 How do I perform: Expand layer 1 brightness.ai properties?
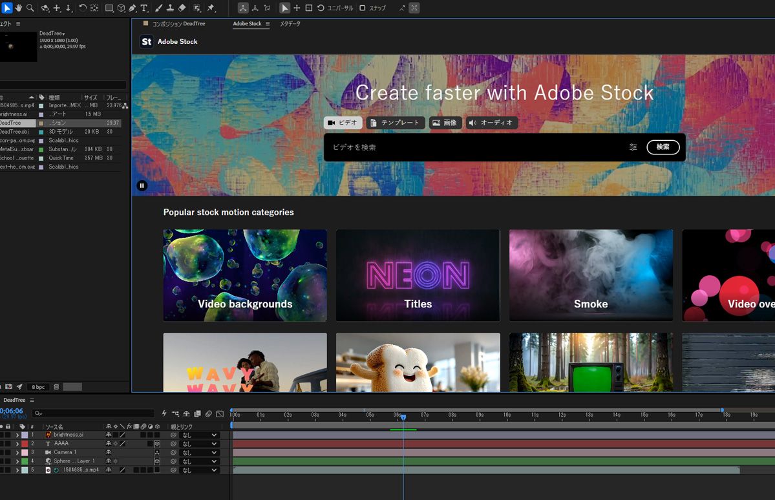pyautogui.click(x=17, y=435)
